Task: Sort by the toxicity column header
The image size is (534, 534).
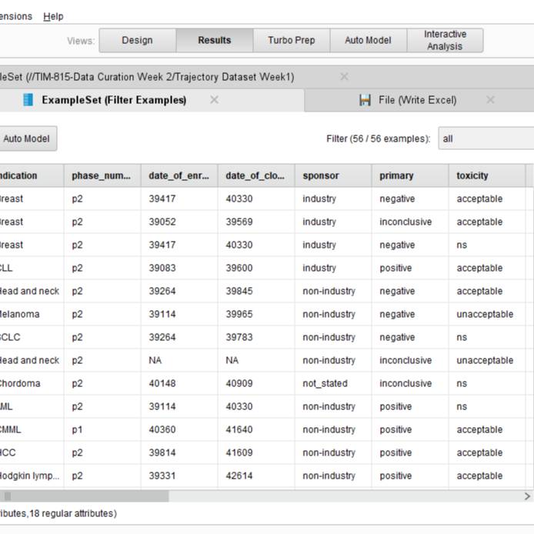Action: 487,175
